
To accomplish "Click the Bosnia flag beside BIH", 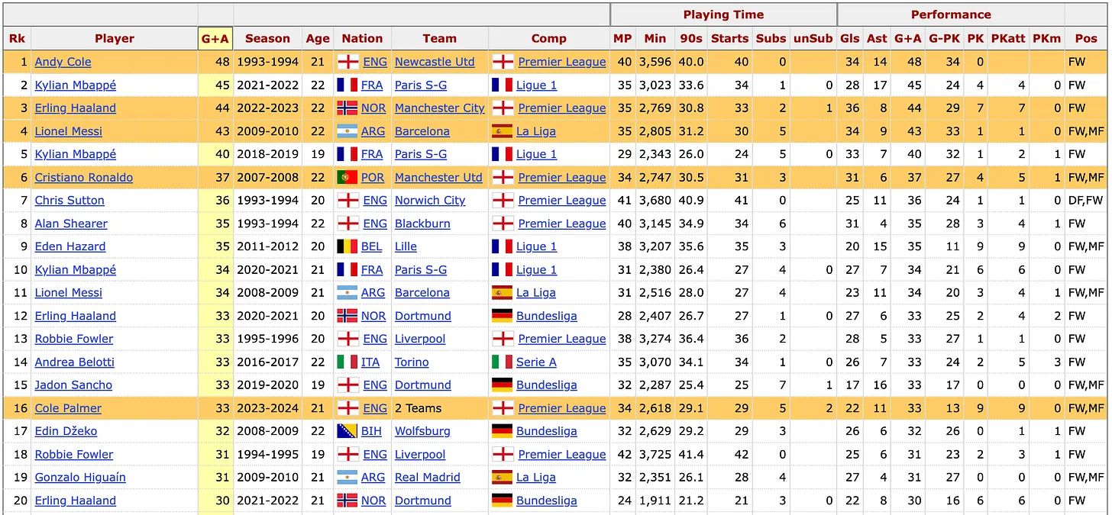I will coord(347,431).
